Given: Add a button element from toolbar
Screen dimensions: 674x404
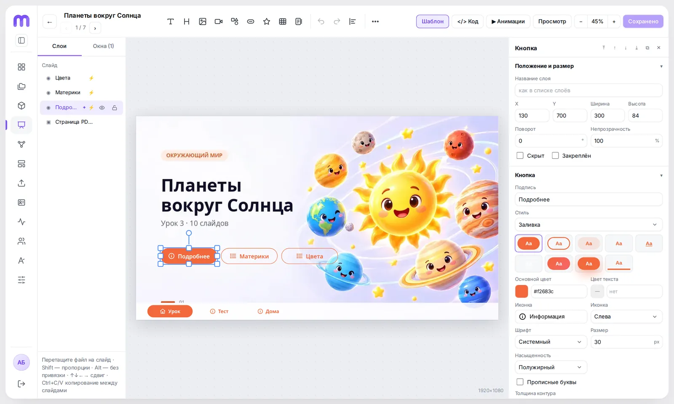Looking at the screenshot, I should click(x=251, y=21).
